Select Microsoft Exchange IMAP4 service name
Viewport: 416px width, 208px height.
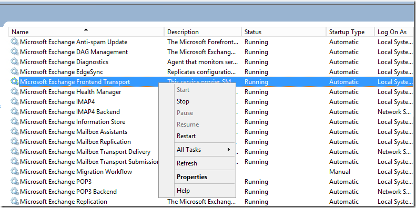(57, 102)
